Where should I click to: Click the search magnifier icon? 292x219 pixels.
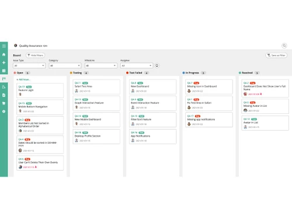(284, 46)
